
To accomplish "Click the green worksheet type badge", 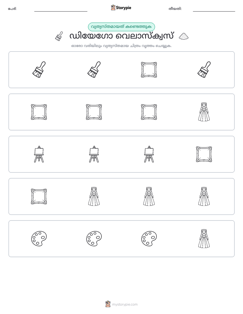I will (121, 27).
